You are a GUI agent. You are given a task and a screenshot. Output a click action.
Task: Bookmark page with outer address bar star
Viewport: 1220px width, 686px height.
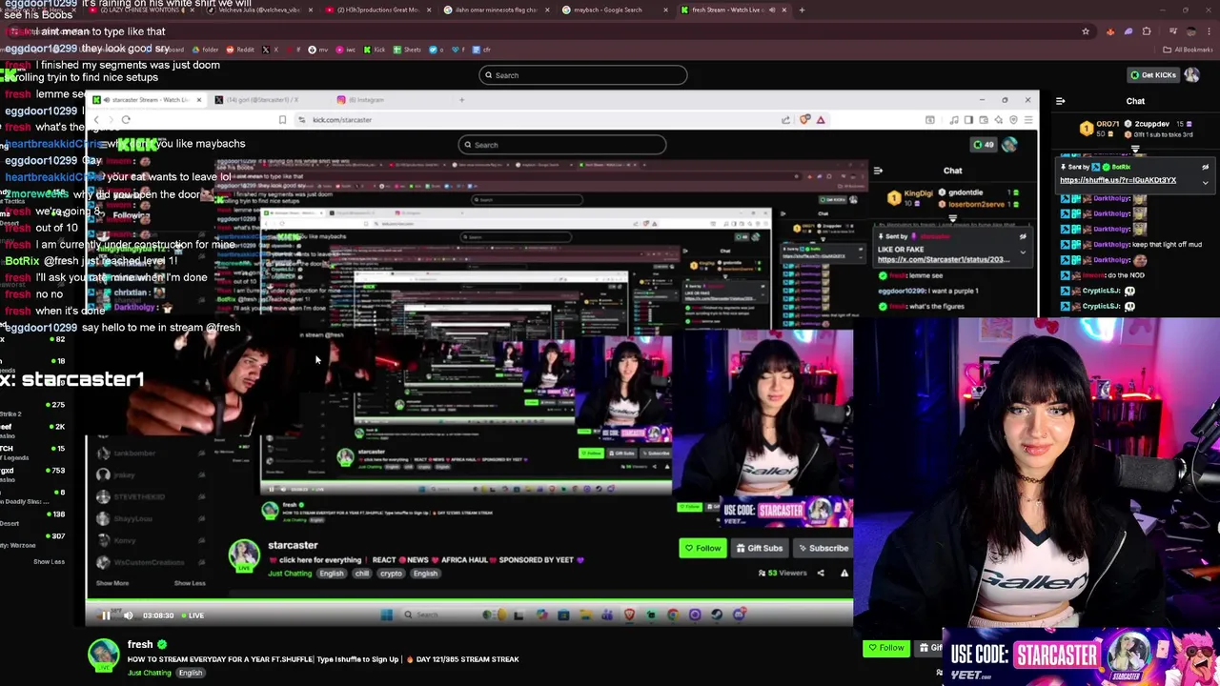1085,31
